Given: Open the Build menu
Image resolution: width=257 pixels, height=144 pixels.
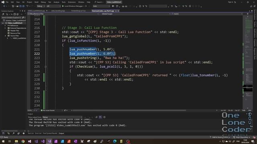Looking at the screenshot, I should tap(37, 2).
